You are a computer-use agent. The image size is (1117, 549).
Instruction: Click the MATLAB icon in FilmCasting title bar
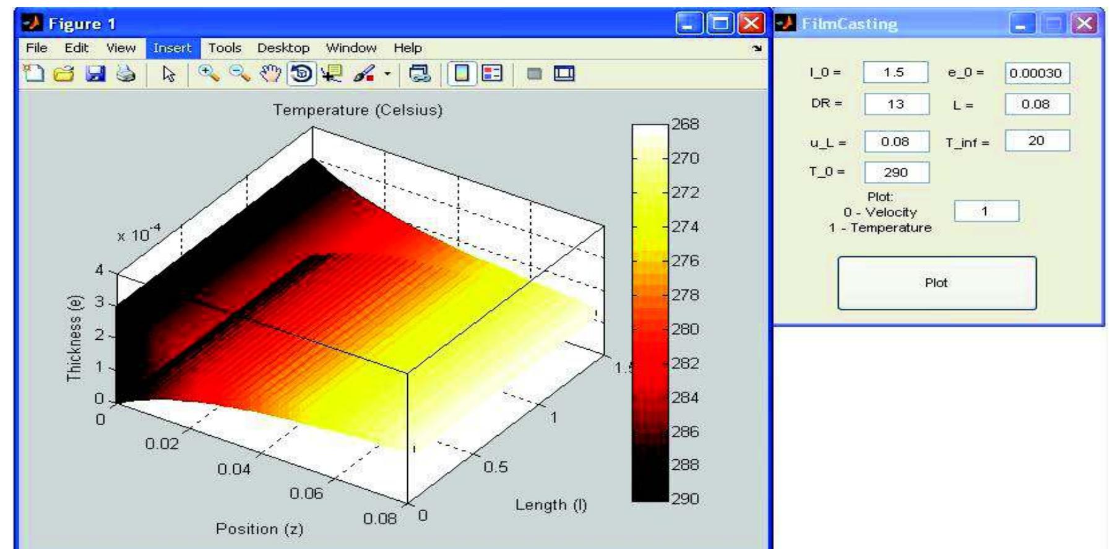click(787, 24)
